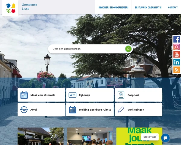Close the 'Stel je vraag' popup

(156, 135)
